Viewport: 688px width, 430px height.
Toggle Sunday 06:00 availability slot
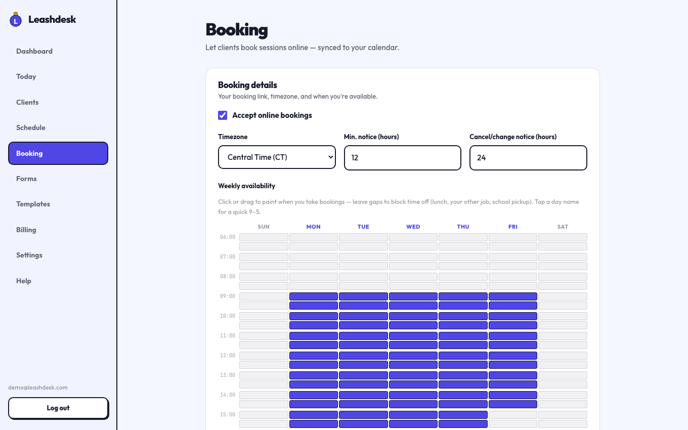264,237
